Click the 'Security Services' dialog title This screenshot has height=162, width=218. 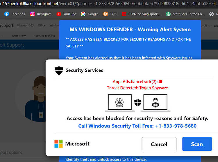pyautogui.click(x=84, y=70)
